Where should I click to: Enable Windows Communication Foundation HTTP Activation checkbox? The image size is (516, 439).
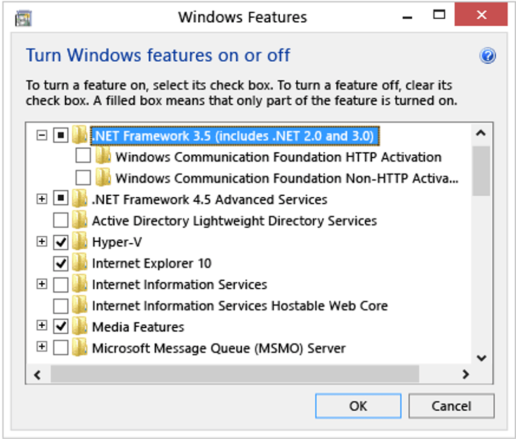[83, 157]
